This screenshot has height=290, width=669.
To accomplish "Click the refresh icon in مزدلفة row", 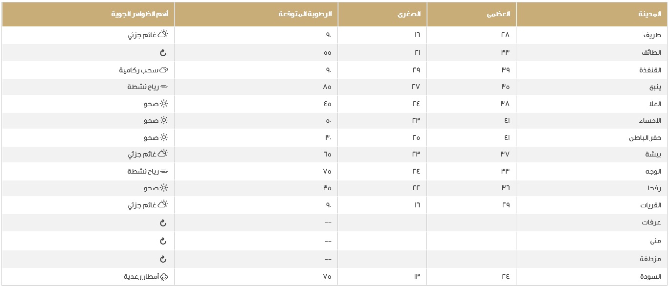I will 163,259.
